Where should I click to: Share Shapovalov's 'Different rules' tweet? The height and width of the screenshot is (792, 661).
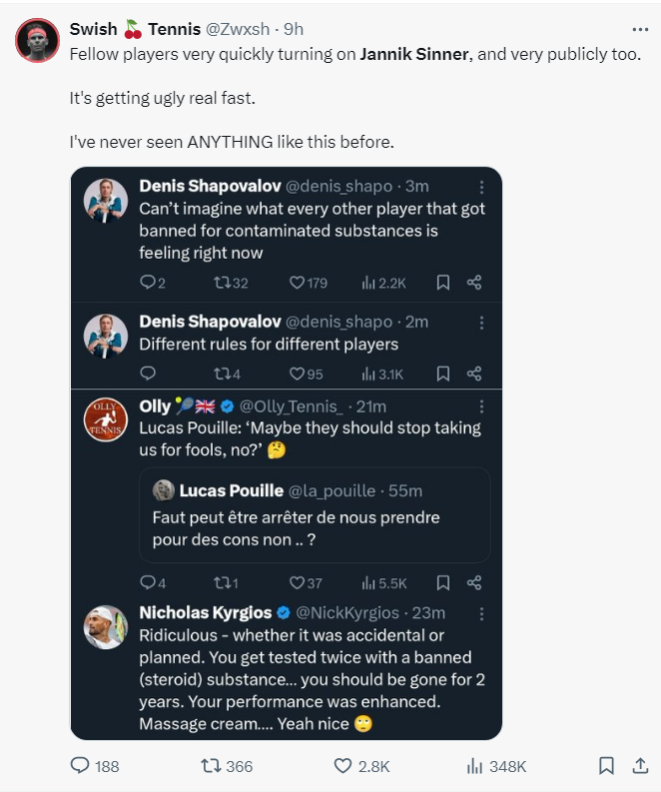point(474,374)
